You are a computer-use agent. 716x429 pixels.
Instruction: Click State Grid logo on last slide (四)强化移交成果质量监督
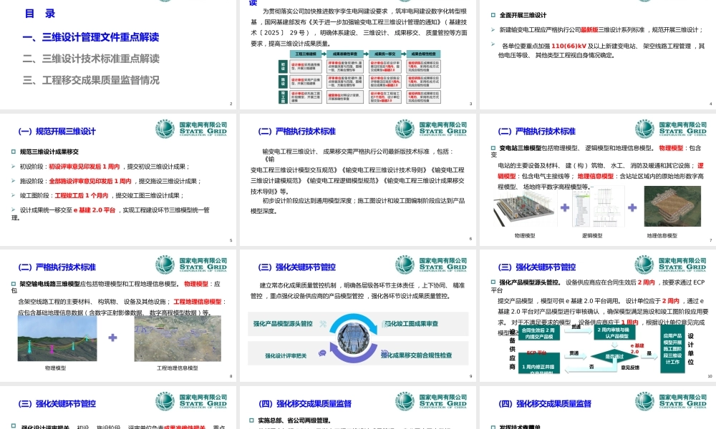[671, 401]
